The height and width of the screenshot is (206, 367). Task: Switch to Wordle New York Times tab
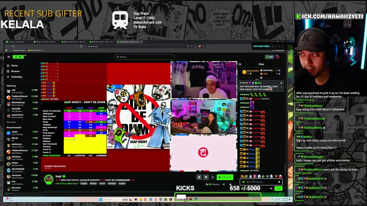point(45,42)
